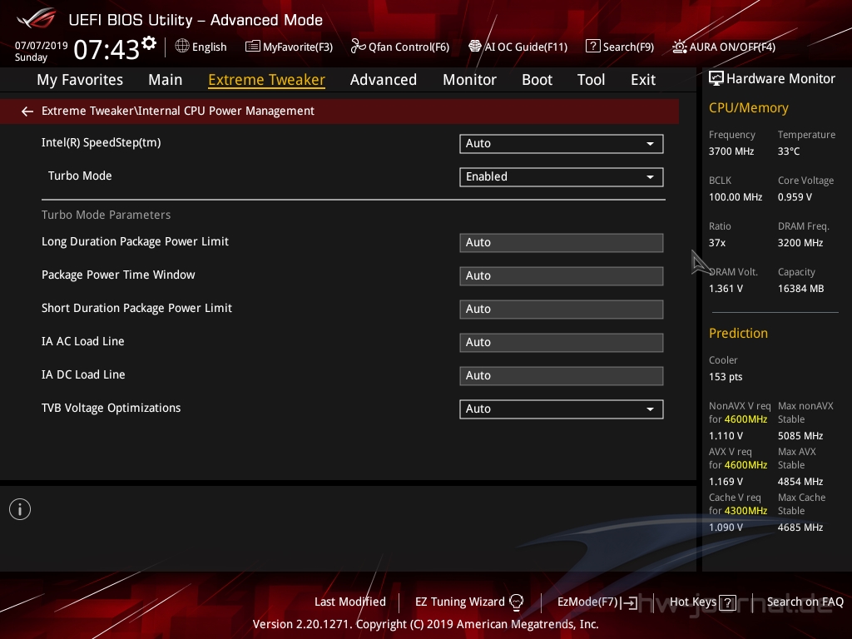Click Long Duration Package Power Limit field
The height and width of the screenshot is (639, 852).
click(562, 242)
